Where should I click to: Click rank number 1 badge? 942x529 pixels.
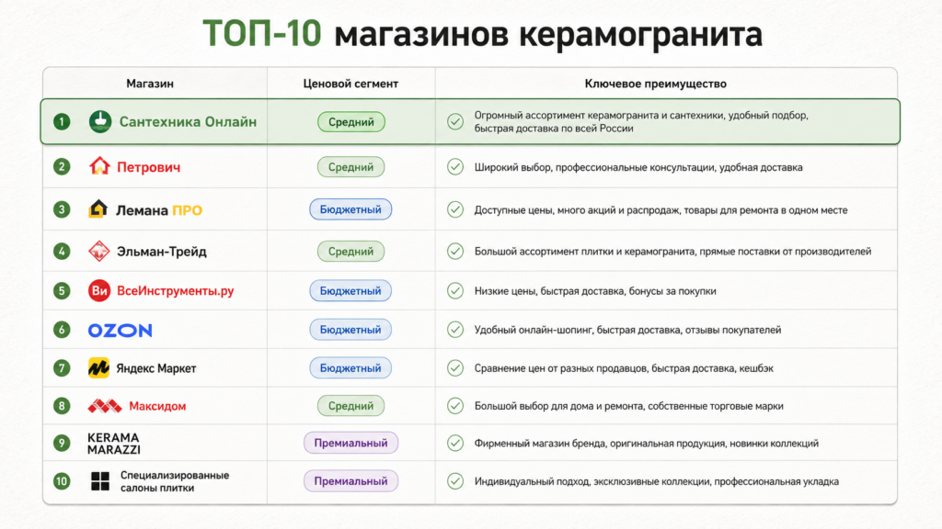click(62, 122)
